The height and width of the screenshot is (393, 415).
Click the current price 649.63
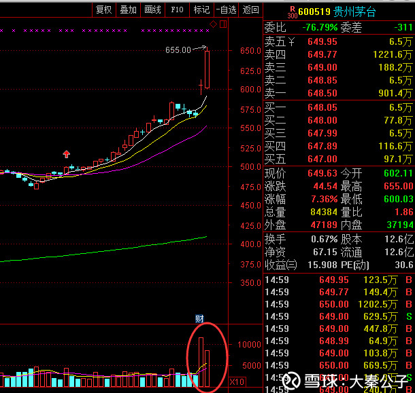pyautogui.click(x=322, y=173)
